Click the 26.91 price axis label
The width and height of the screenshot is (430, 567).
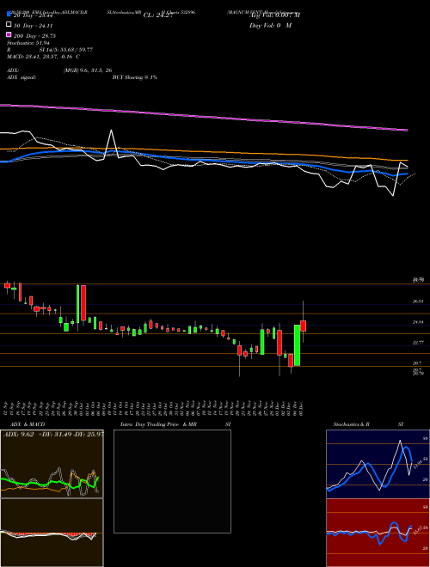(x=418, y=301)
